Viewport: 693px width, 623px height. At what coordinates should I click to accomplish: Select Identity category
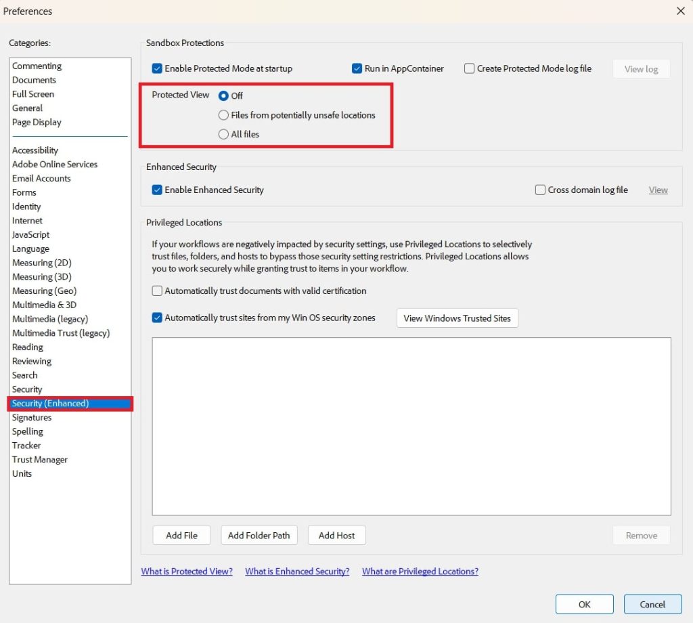tap(26, 207)
